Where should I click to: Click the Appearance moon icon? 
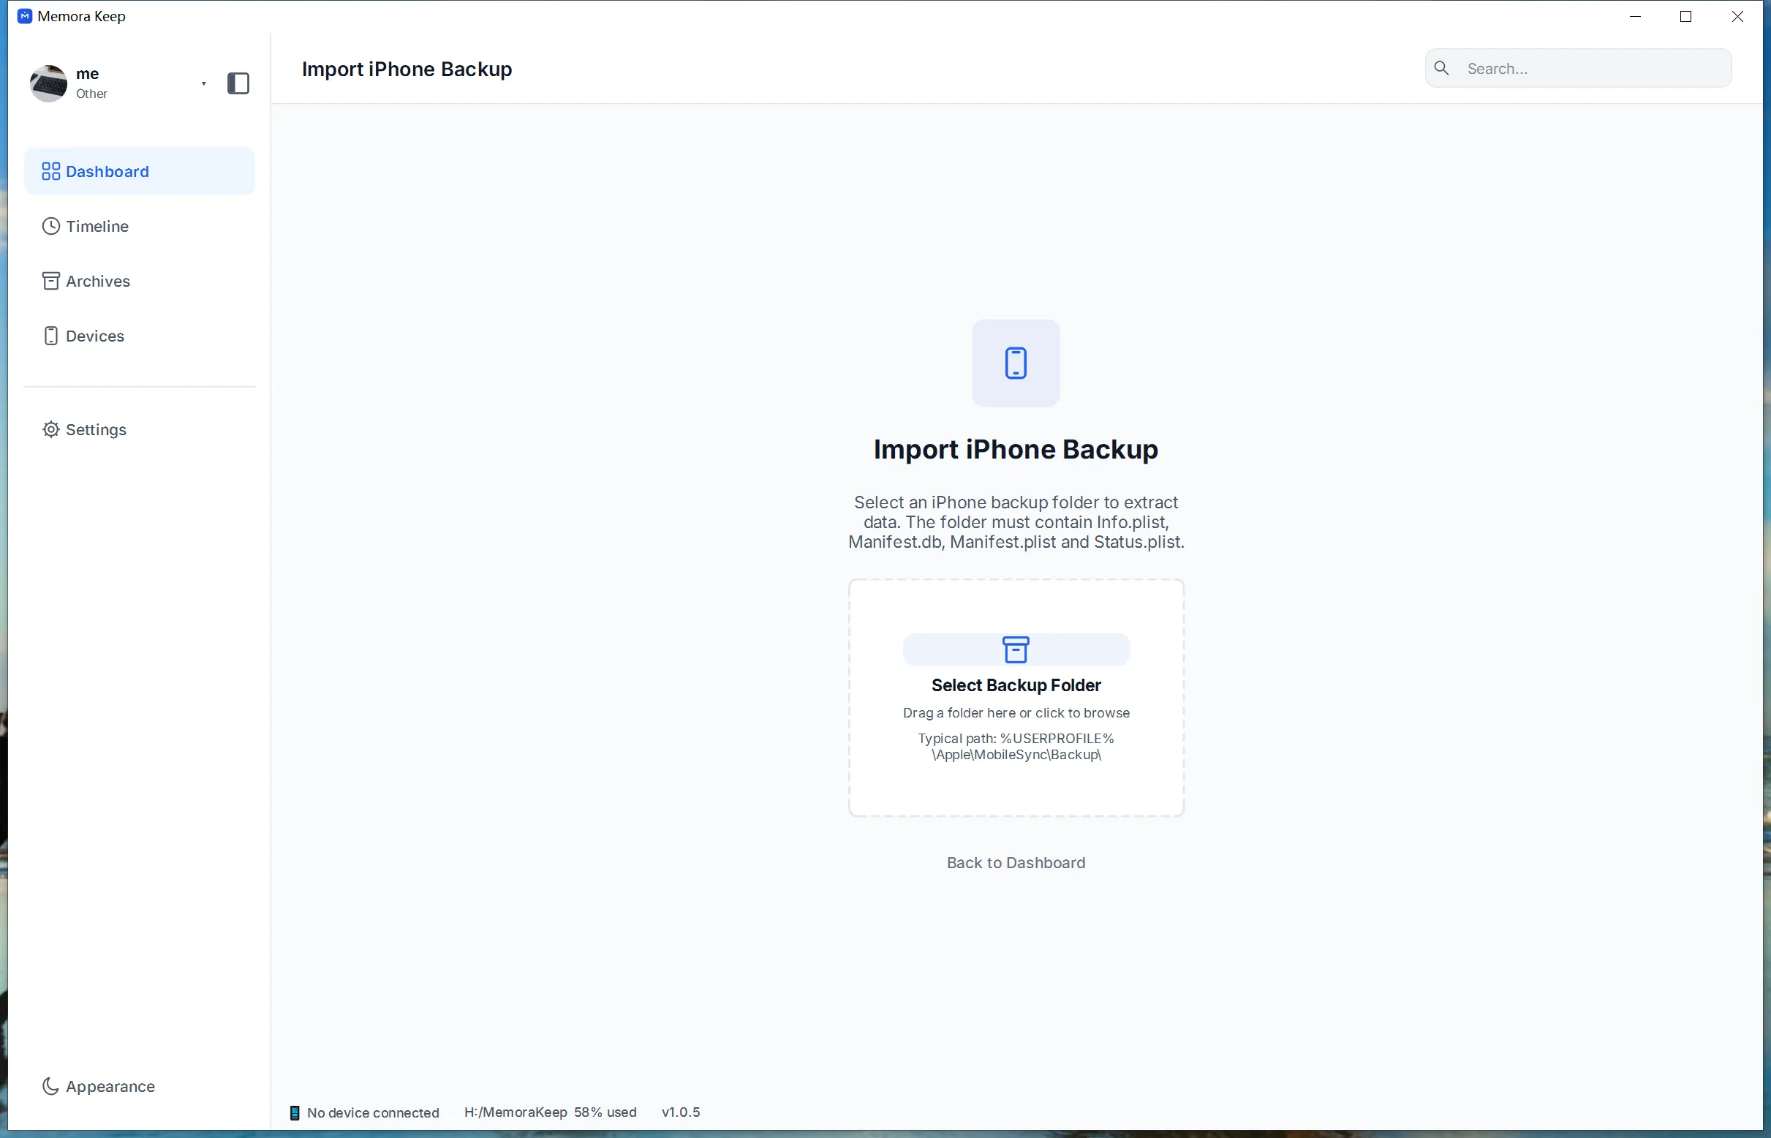50,1086
